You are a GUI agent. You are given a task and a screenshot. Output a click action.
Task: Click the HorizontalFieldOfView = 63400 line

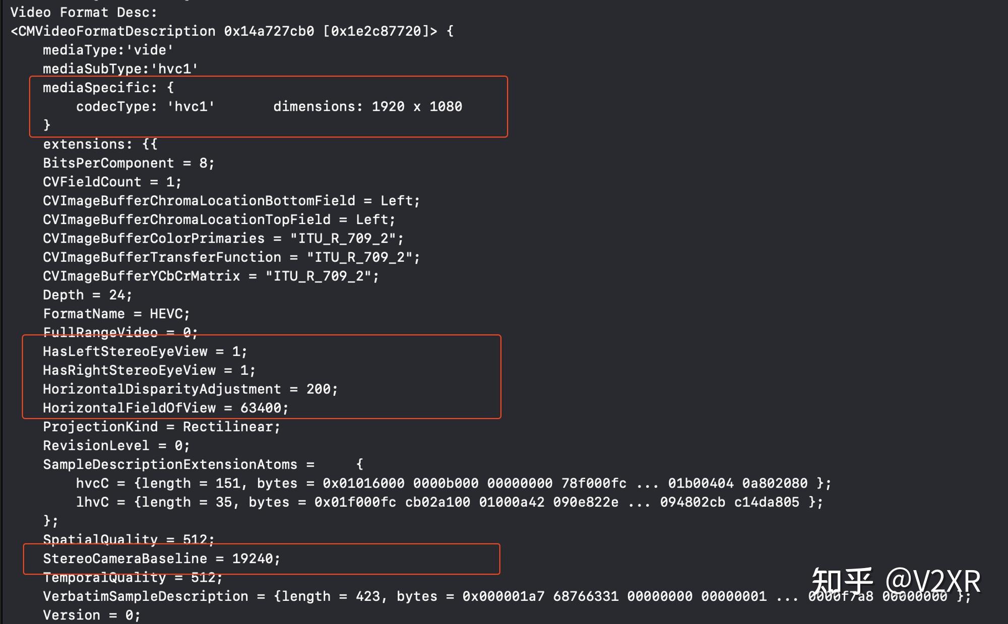click(165, 408)
